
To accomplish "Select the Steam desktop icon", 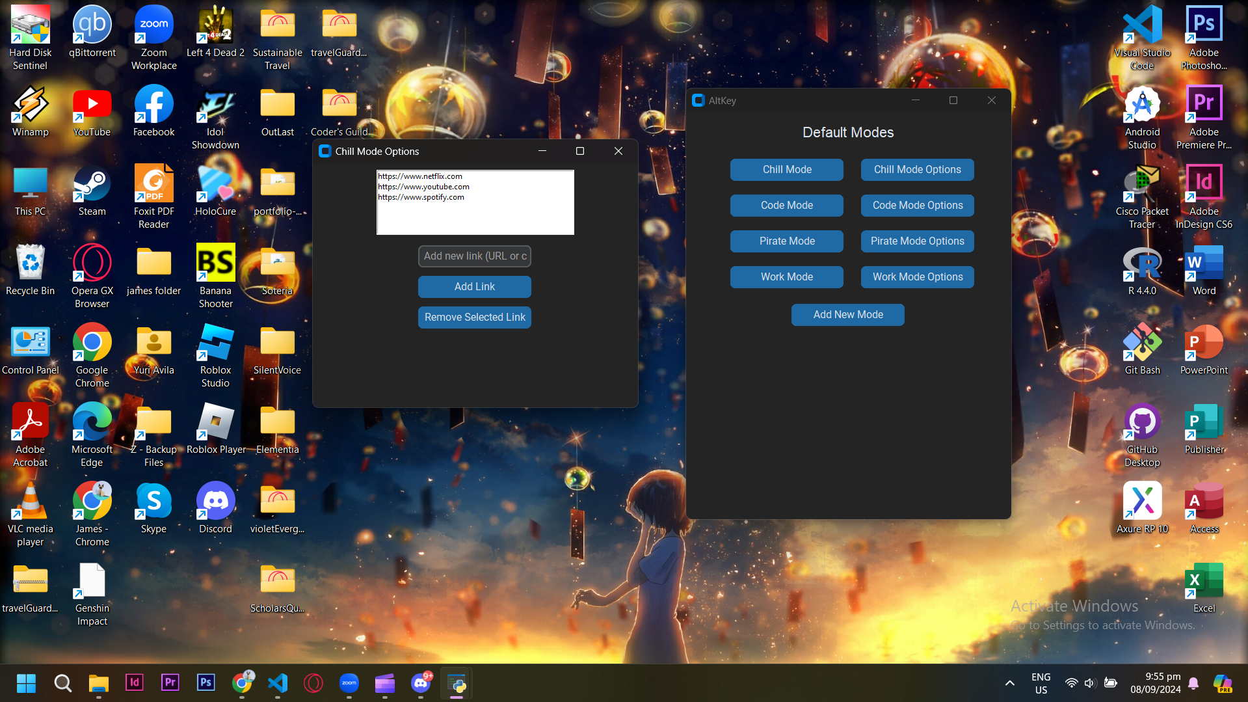I will click(92, 190).
